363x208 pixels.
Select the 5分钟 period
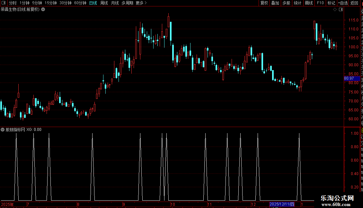37,3
